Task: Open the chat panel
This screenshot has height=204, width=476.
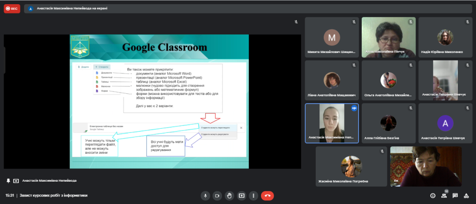Action: click(x=455, y=196)
